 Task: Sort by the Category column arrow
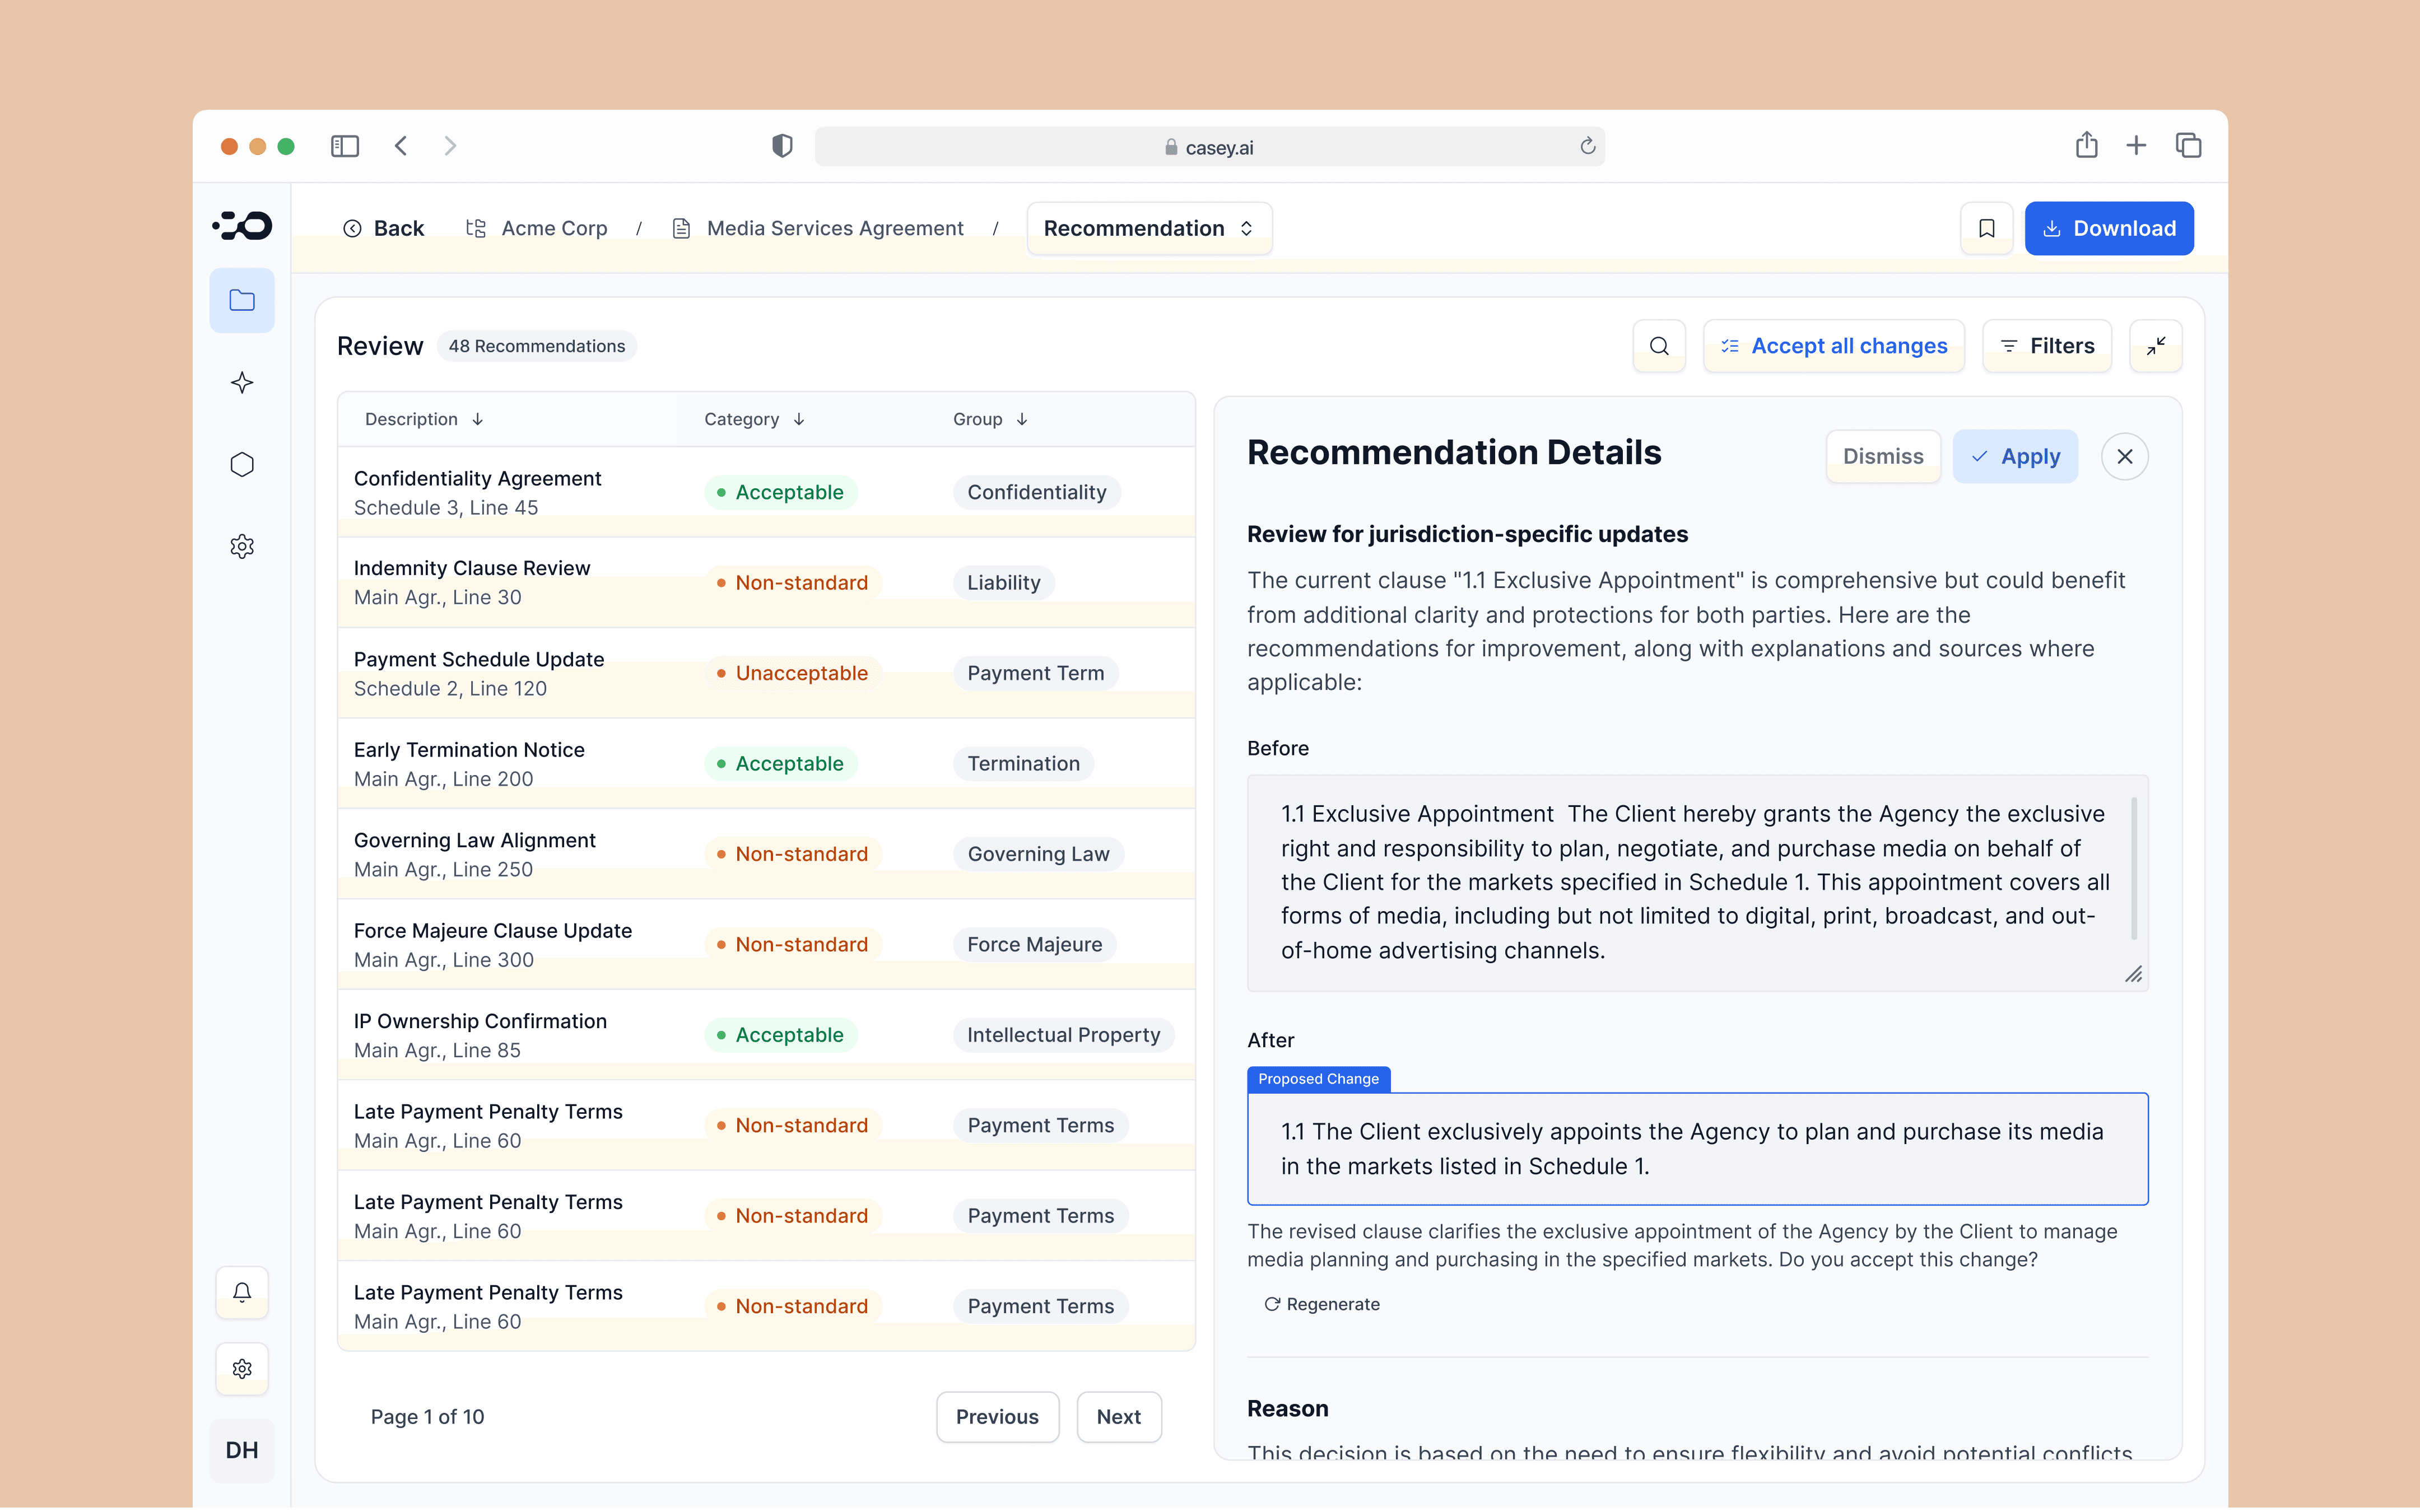pyautogui.click(x=799, y=419)
